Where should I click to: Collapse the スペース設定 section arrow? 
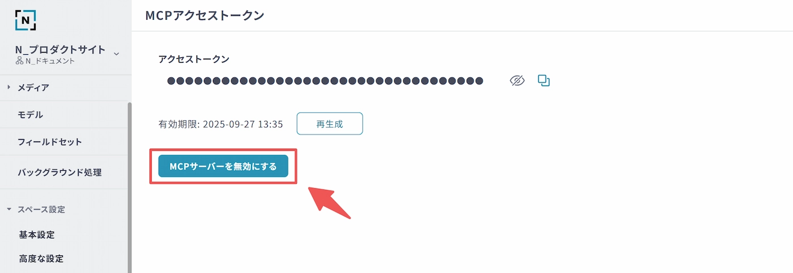point(8,209)
